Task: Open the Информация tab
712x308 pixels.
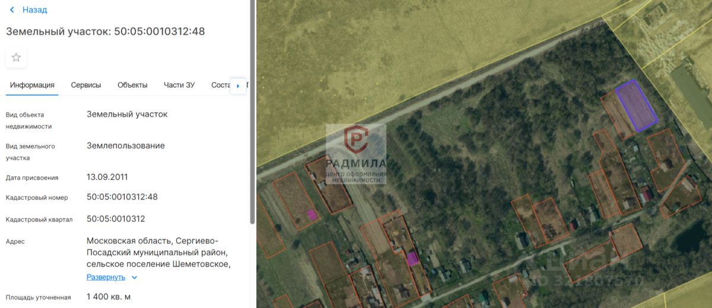Action: click(32, 85)
